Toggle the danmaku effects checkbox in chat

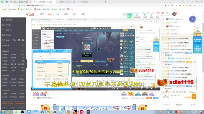[190, 92]
